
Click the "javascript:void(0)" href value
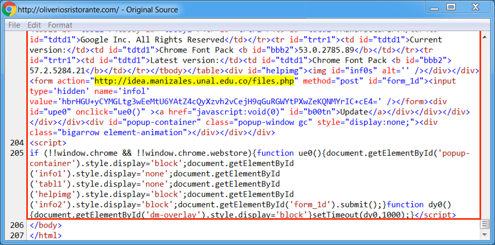click(x=240, y=112)
